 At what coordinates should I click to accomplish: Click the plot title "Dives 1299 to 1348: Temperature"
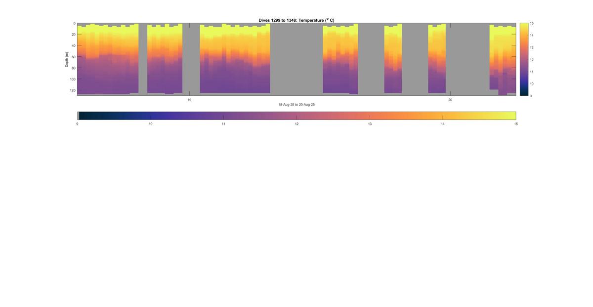pyautogui.click(x=296, y=20)
